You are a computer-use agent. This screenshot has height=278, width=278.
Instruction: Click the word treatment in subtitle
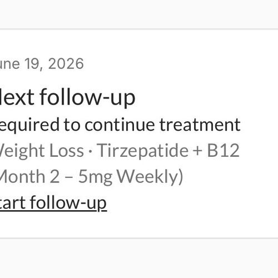tap(200, 125)
